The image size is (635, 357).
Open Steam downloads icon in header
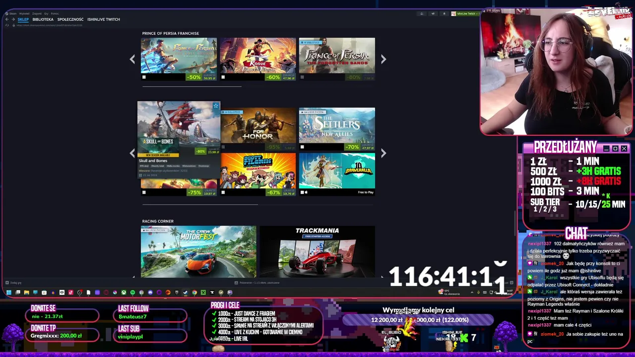coord(422,13)
